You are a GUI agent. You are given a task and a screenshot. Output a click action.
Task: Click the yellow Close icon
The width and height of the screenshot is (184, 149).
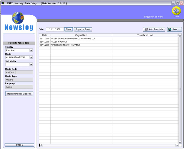pos(176,11)
